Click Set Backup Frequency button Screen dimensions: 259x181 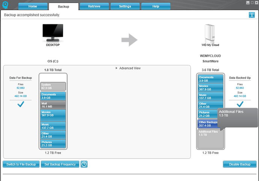click(x=60, y=164)
